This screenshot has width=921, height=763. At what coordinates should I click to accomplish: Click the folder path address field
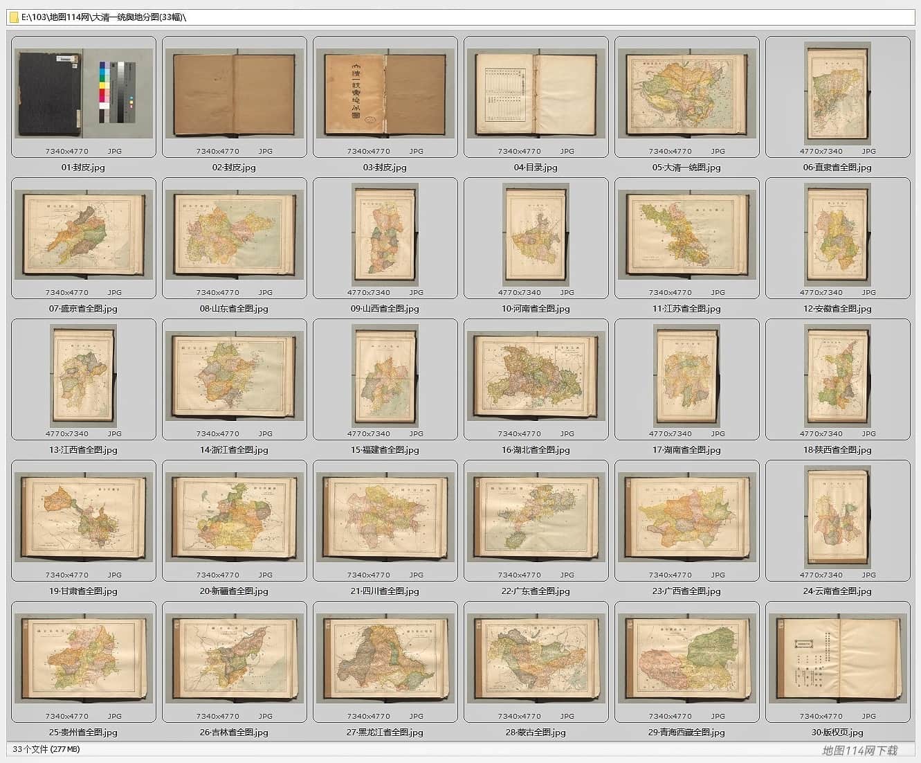(460, 17)
